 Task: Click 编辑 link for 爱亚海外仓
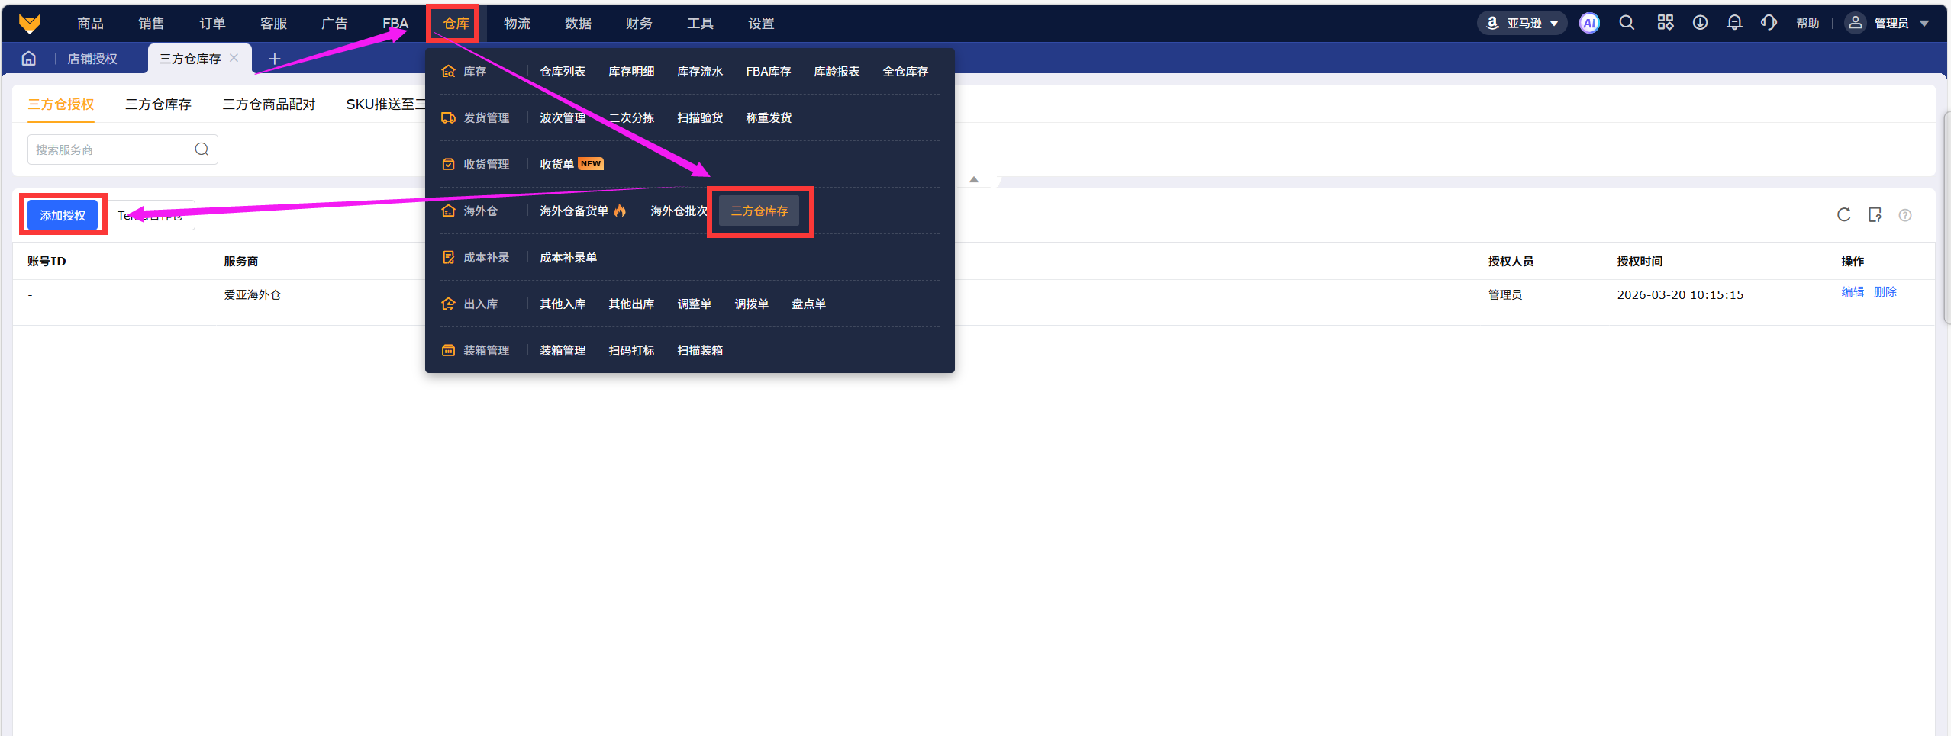1852,292
